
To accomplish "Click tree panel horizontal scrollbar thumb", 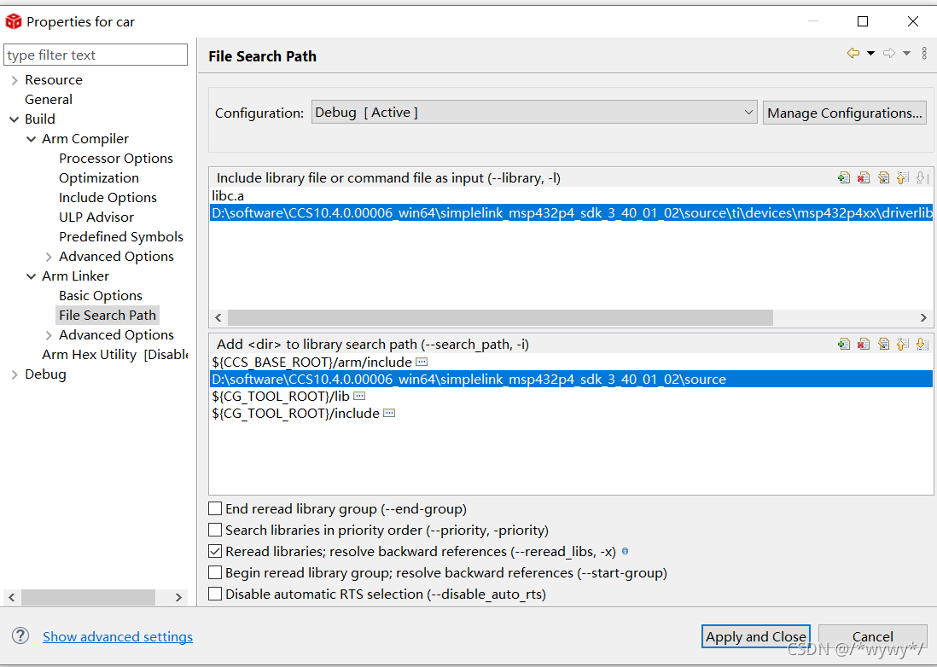I will [x=89, y=597].
